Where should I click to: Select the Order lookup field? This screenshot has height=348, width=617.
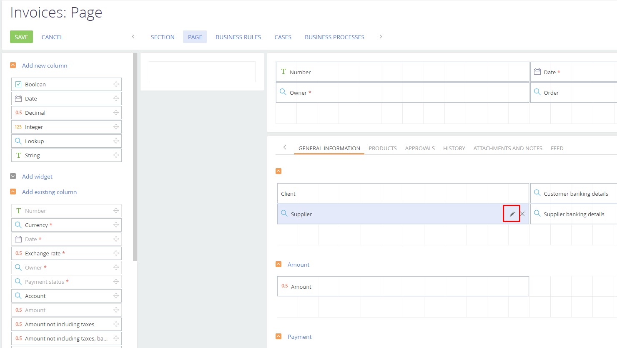click(574, 92)
